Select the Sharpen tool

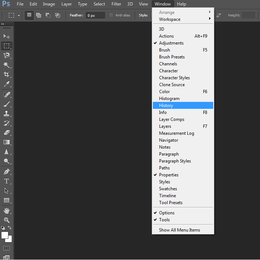point(7,152)
